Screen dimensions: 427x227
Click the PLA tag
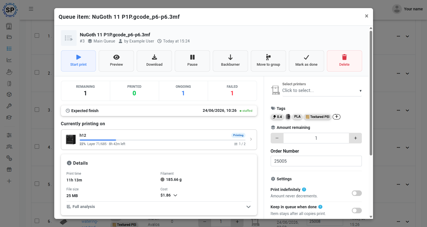pos(297,117)
